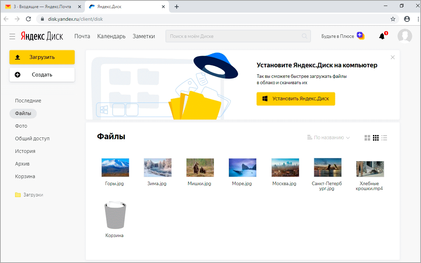Select the Море.jpg thumbnail
The width and height of the screenshot is (421, 263).
click(x=242, y=167)
